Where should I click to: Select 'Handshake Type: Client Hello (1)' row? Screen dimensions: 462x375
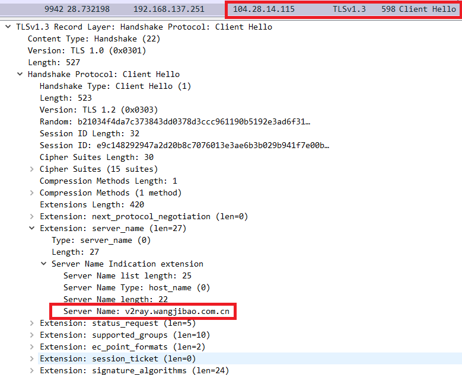[116, 86]
